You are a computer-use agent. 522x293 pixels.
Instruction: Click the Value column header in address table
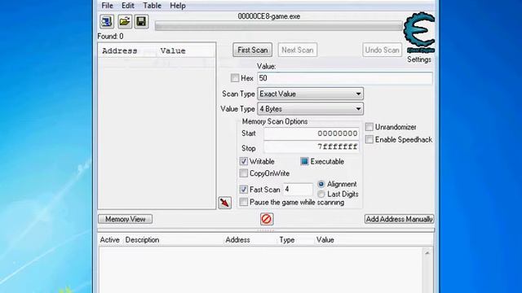point(325,240)
